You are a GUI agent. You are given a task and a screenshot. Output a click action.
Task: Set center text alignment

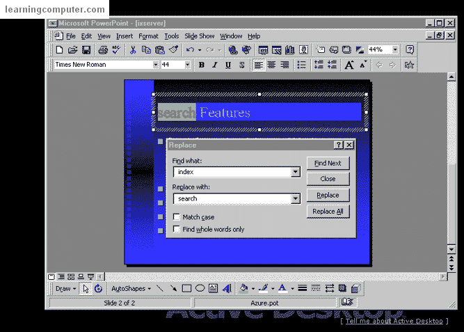tap(272, 65)
